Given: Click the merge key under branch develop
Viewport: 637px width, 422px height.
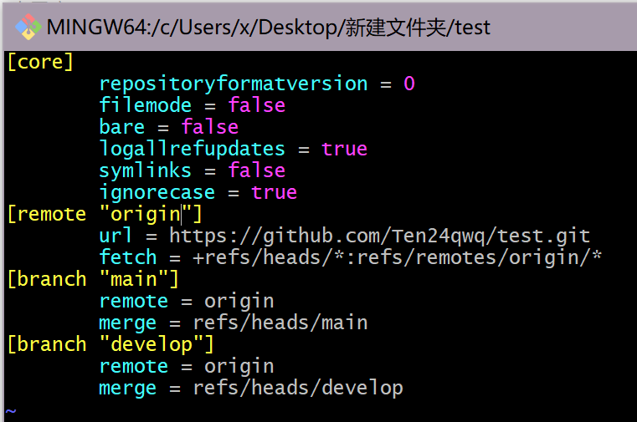Looking at the screenshot, I should [128, 389].
